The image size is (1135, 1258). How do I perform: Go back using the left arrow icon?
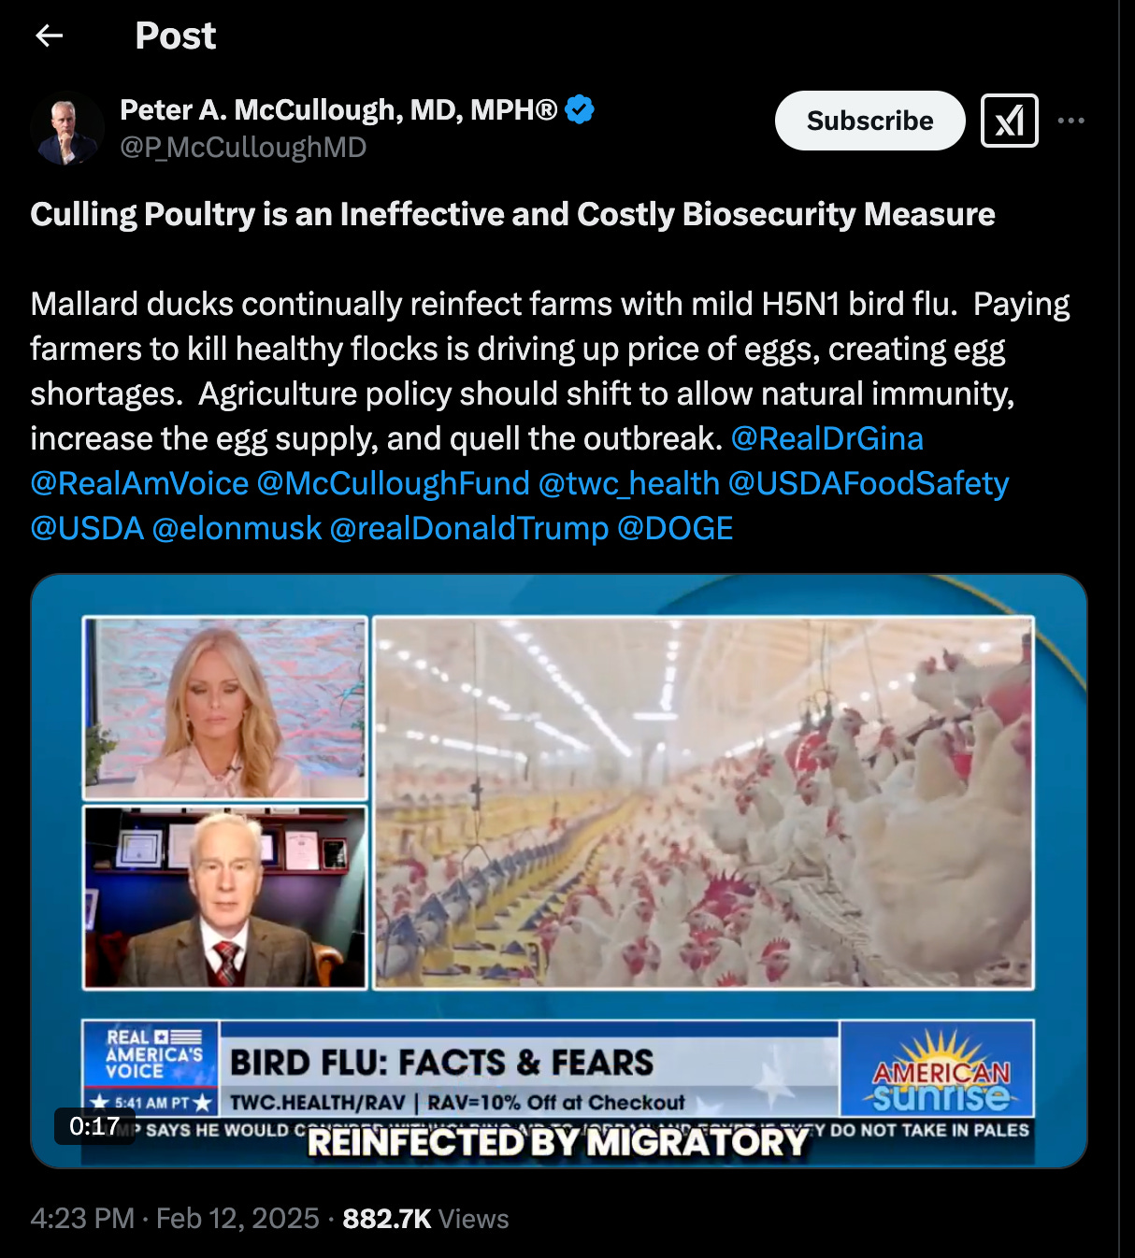[49, 36]
